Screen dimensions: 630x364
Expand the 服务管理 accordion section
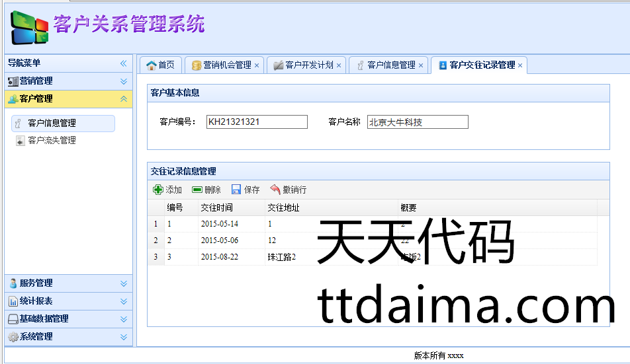[x=123, y=283]
